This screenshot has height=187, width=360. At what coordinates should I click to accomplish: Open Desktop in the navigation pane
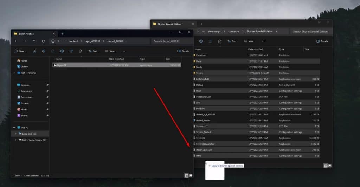23,85
